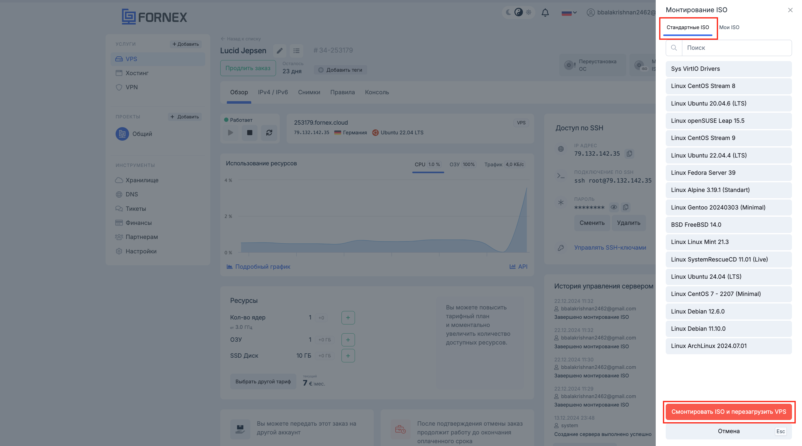The image size is (802, 446).
Task: Select Linux SystemRescueCD 11.01 (Live)
Action: (x=728, y=259)
